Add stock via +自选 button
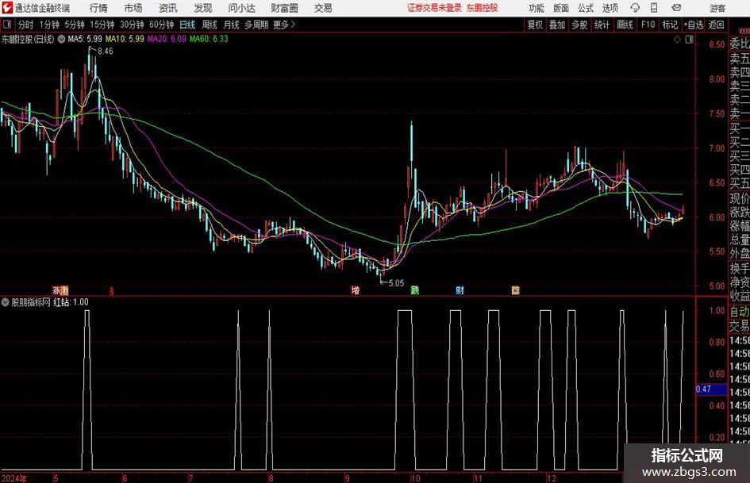 pos(693,25)
